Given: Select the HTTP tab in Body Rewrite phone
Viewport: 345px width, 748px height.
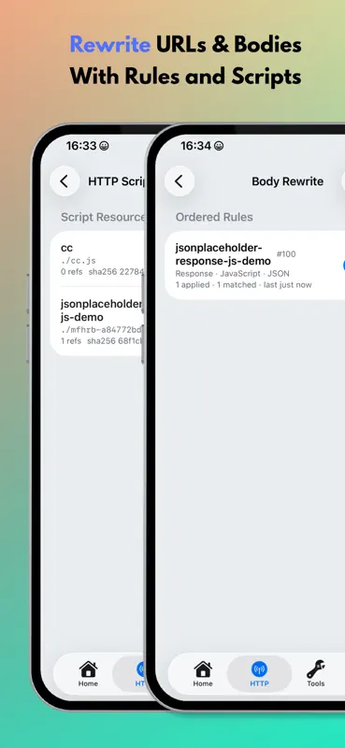Looking at the screenshot, I should (x=259, y=673).
